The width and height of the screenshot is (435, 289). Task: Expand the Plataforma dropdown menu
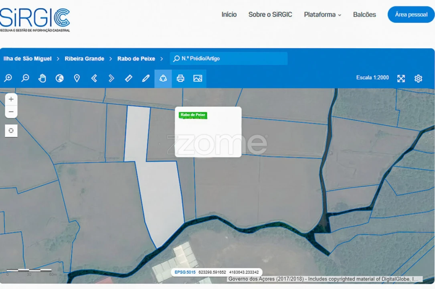(322, 14)
